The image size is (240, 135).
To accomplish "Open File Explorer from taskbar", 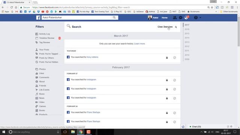I will [73, 132].
